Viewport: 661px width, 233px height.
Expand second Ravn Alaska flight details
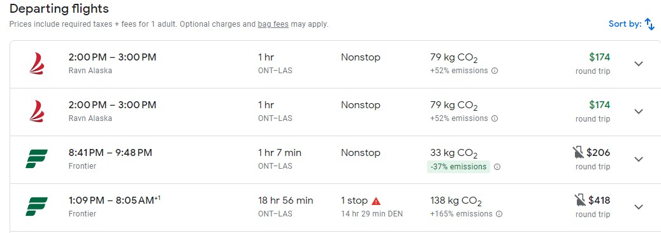[639, 111]
